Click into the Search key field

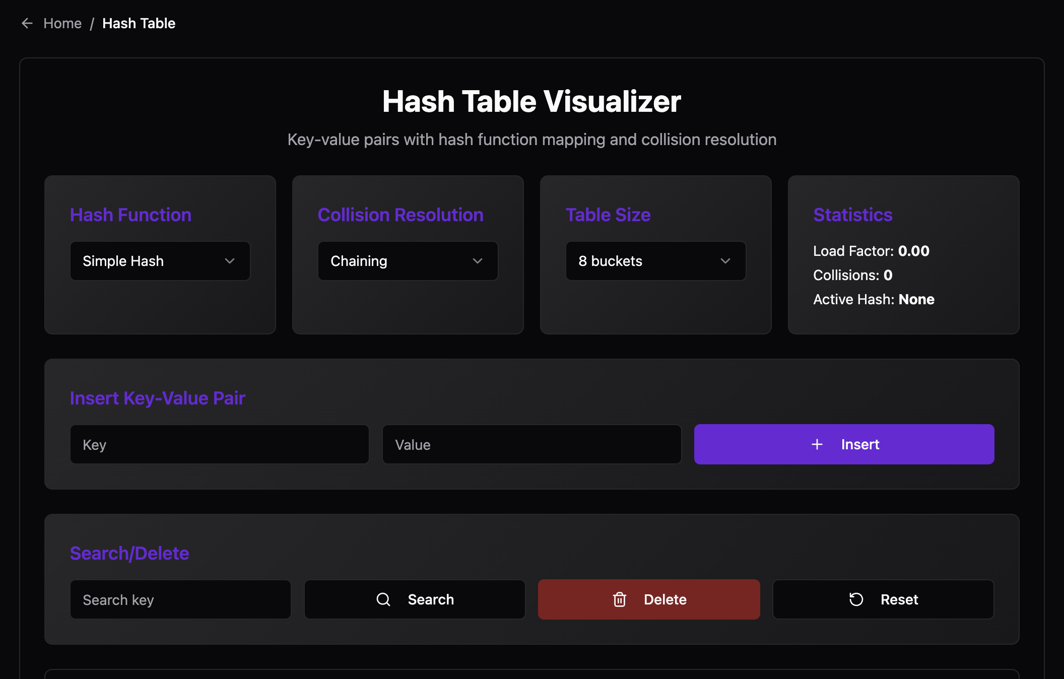(180, 599)
